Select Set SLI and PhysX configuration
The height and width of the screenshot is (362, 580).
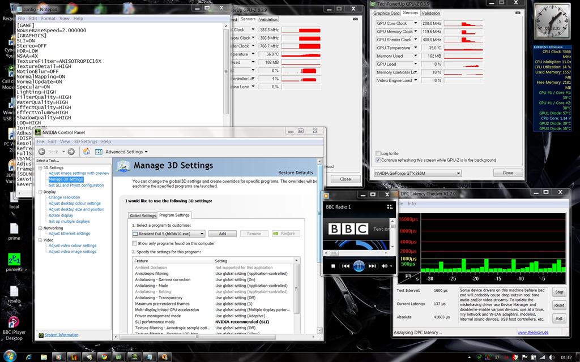coord(76,185)
